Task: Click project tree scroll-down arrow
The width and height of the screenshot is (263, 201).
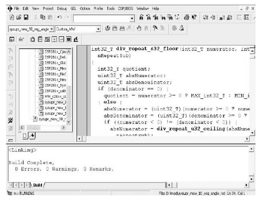Action: pyautogui.click(x=69, y=122)
